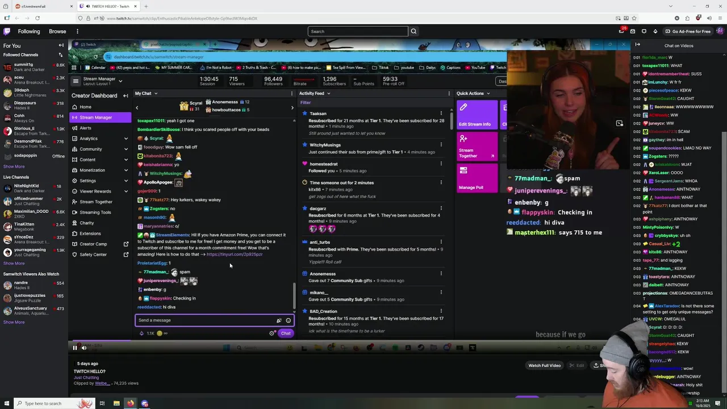
Task: Open sodapoppin offline channel in sidebar
Action: tap(34, 156)
